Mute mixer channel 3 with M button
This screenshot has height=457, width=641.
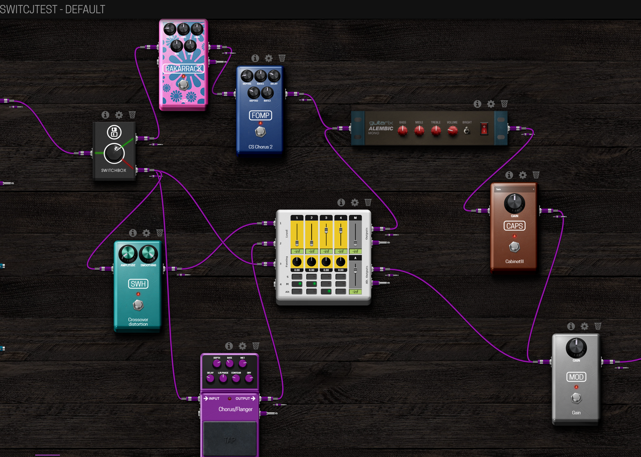pos(326,284)
